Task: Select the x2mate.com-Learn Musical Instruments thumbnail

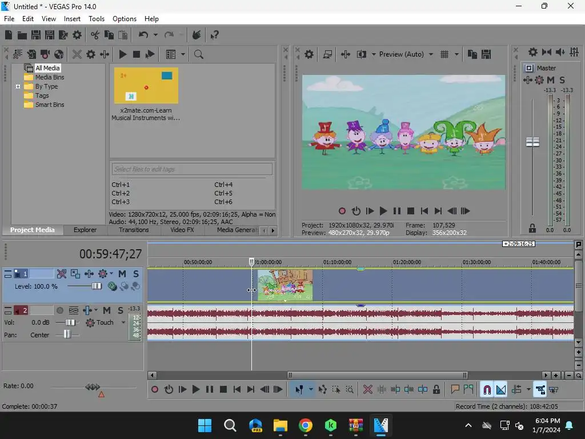Action: pos(146,86)
